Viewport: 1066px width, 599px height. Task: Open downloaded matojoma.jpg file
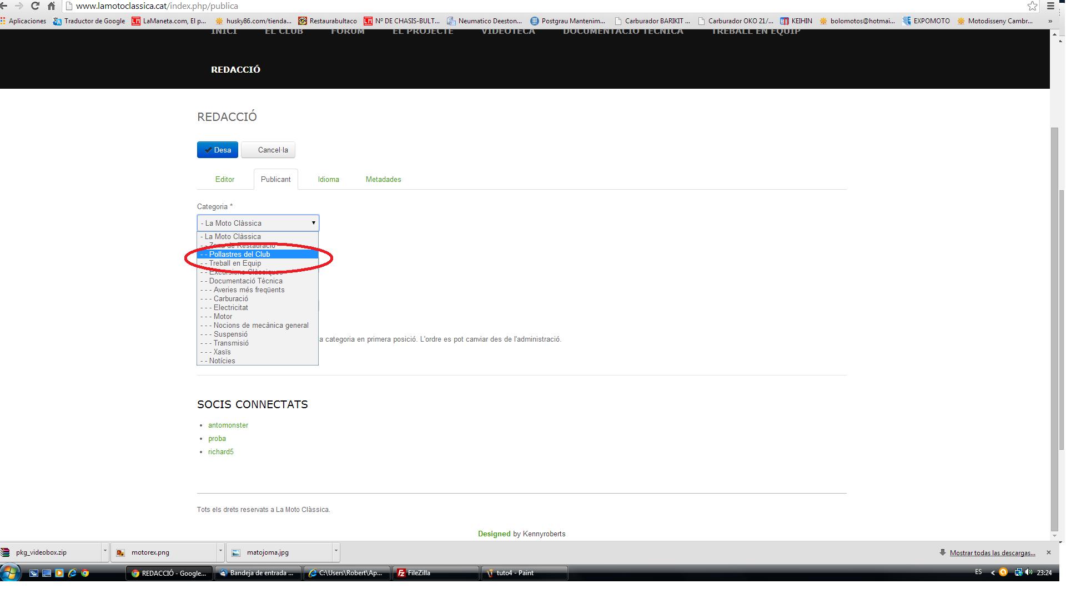coord(280,552)
